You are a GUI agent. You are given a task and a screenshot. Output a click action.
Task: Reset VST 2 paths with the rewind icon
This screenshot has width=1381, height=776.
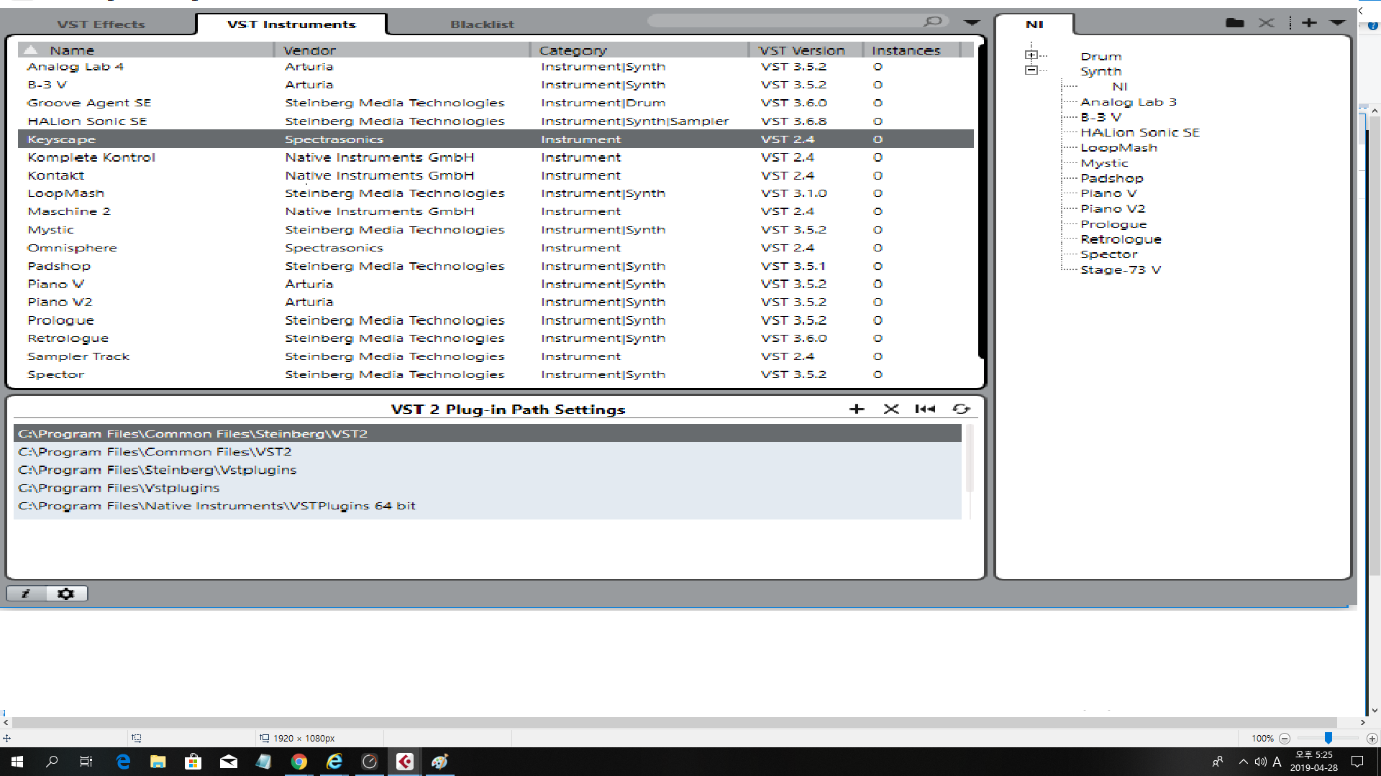coord(925,409)
